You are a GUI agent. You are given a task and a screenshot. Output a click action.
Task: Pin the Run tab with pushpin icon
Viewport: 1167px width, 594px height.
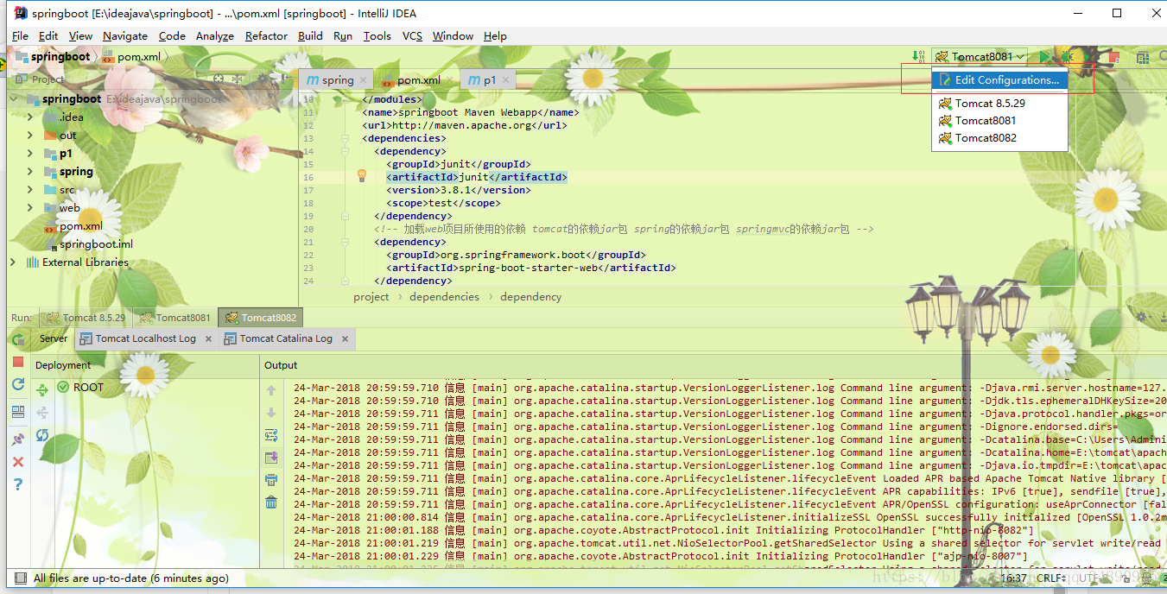(18, 439)
